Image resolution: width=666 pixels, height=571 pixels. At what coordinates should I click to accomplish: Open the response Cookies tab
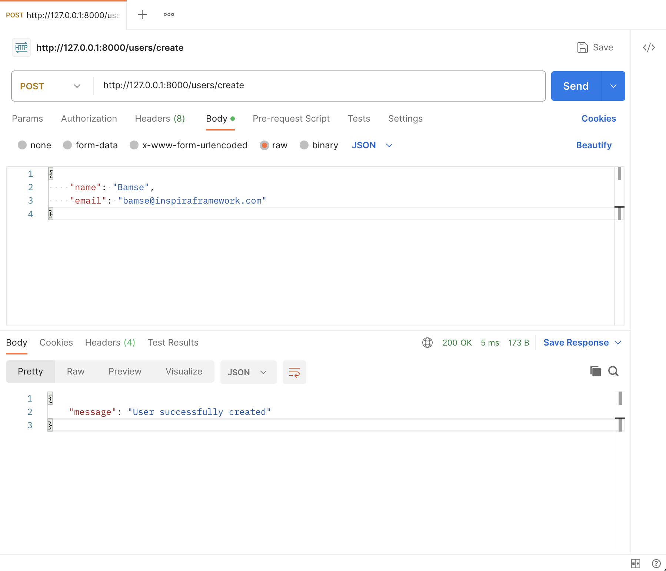pos(56,343)
